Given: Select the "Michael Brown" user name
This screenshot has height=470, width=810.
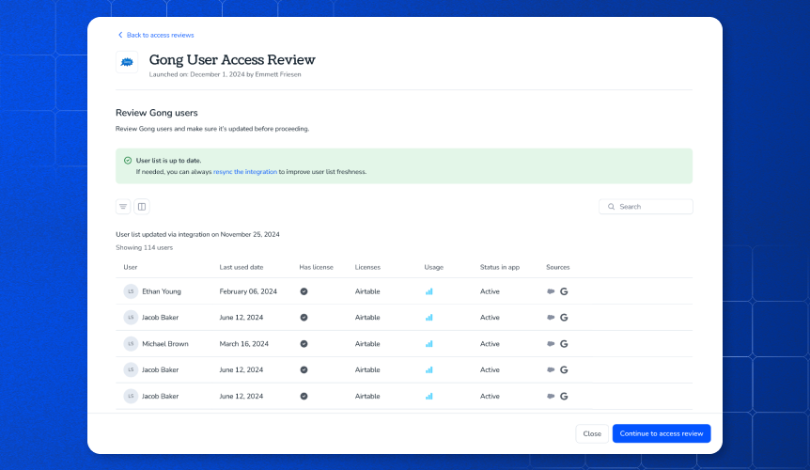Looking at the screenshot, I should 165,344.
